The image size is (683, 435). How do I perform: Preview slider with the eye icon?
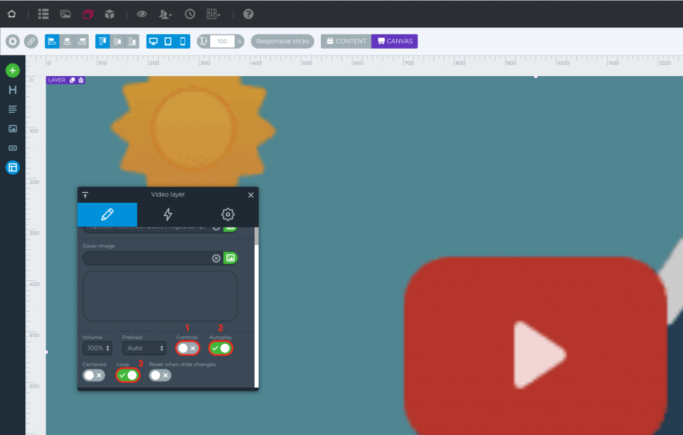coord(141,14)
